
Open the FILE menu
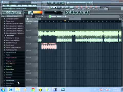point(4,5)
